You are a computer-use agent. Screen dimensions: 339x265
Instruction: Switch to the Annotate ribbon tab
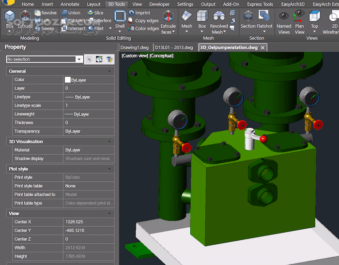coord(70,4)
